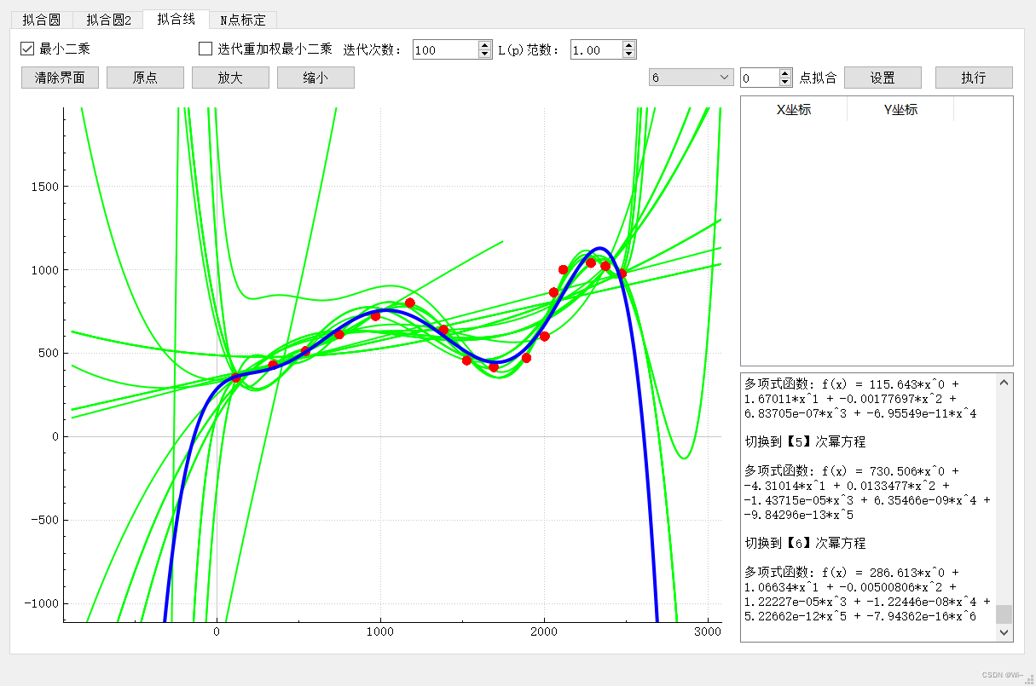This screenshot has width=1036, height=686.
Task: Increase the L(p)范数 value arrow
Action: point(628,45)
